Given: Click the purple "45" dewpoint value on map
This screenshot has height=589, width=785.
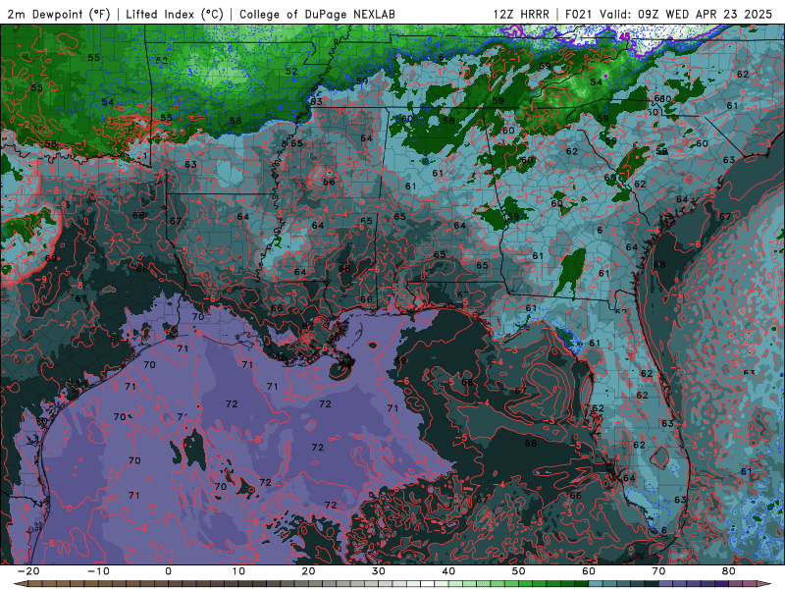Looking at the screenshot, I should point(624,36).
